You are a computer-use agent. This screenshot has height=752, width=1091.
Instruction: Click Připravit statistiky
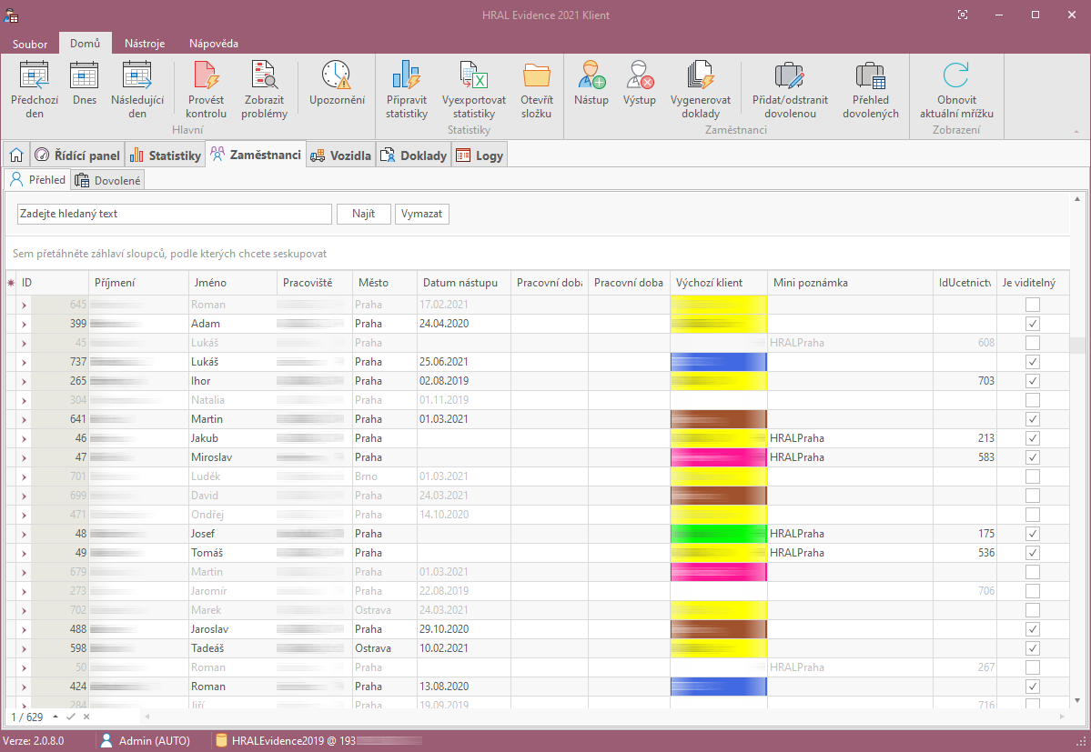[x=407, y=90]
